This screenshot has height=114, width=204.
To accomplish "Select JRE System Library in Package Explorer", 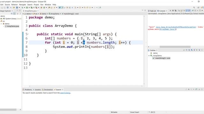I will click(x=11, y=19).
